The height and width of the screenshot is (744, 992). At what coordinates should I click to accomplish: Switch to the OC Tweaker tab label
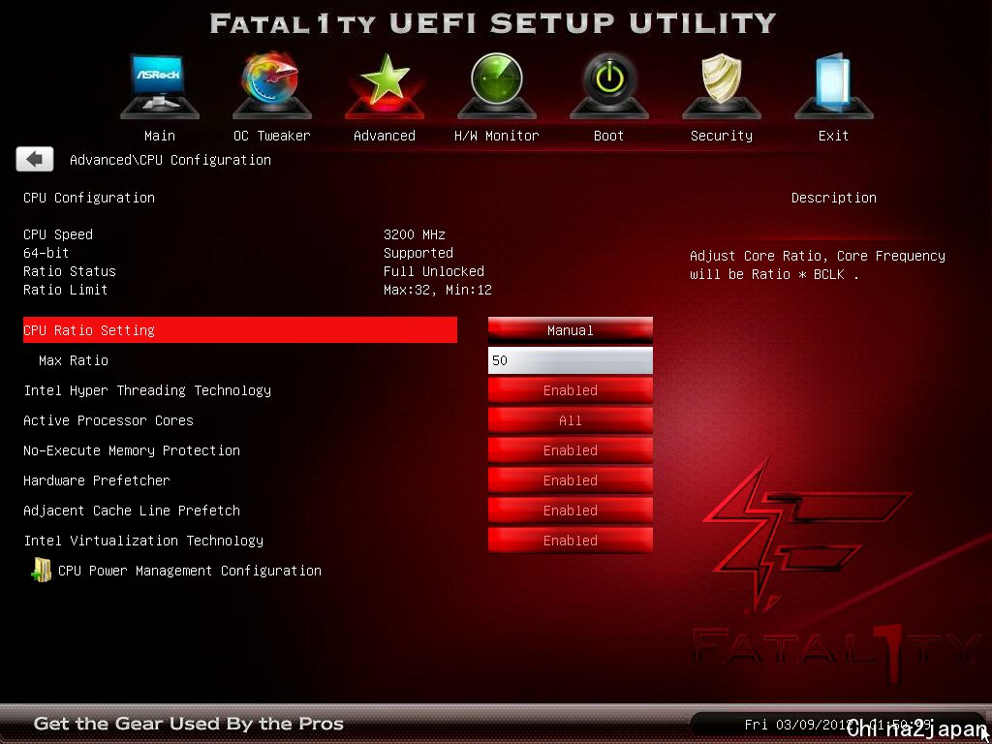click(x=271, y=136)
